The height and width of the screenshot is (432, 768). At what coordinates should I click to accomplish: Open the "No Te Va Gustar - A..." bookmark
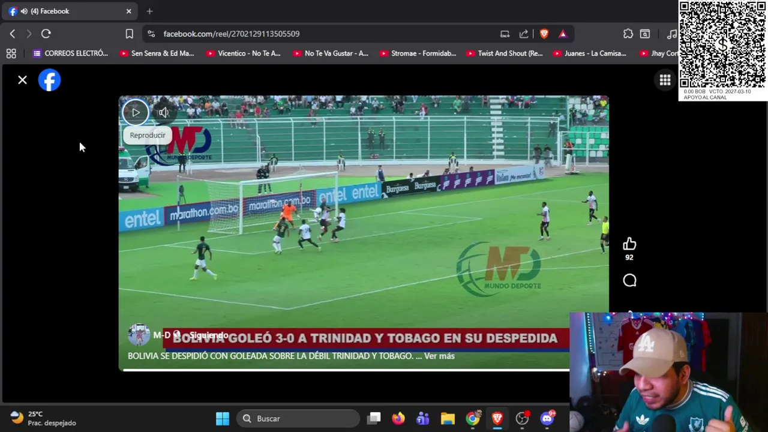330,53
